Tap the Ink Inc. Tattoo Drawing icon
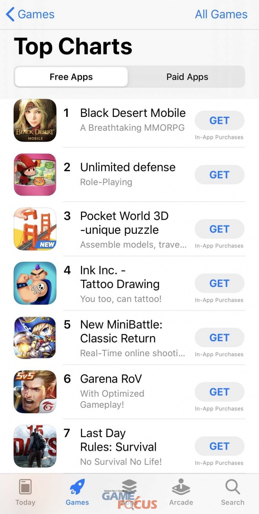This screenshot has width=259, height=514. click(35, 283)
